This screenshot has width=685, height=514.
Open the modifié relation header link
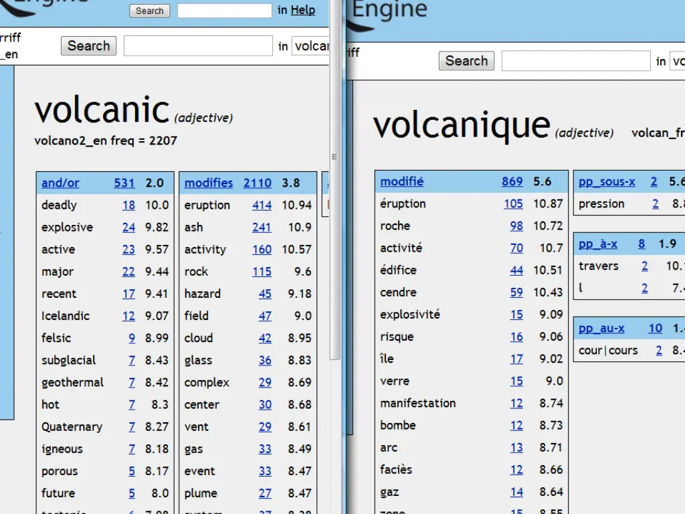coord(401,181)
